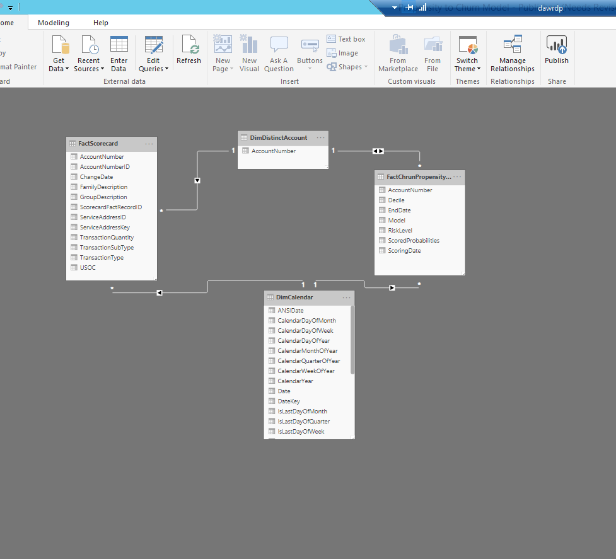Open FactScorecard table options ellipsis
Viewport: 616px width, 559px height.
coord(149,144)
